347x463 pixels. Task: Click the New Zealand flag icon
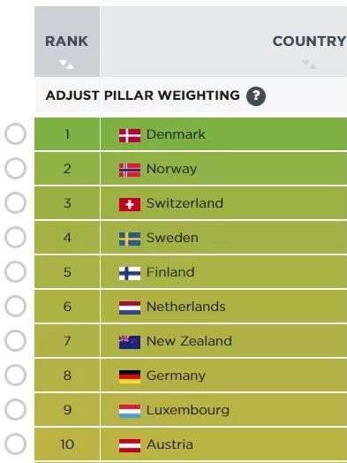pos(130,342)
